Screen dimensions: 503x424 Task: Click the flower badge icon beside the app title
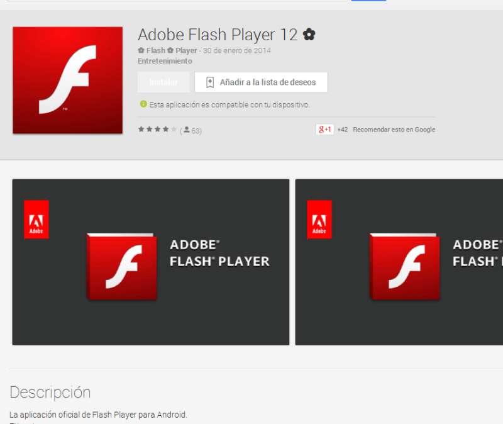pyautogui.click(x=309, y=35)
